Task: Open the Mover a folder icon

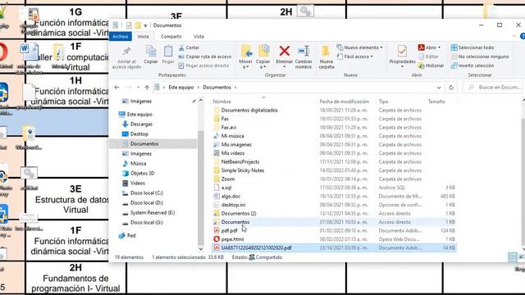Action: 246,51
